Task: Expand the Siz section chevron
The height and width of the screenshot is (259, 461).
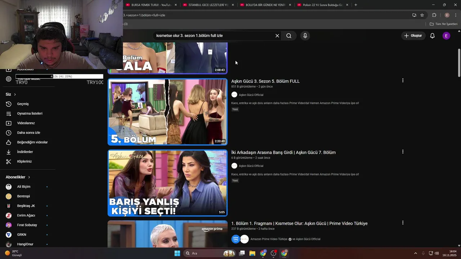Action: tap(15, 94)
